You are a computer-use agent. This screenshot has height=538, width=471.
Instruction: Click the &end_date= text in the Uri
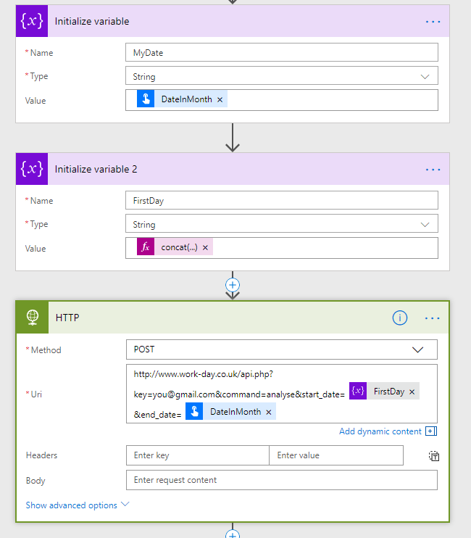click(157, 415)
